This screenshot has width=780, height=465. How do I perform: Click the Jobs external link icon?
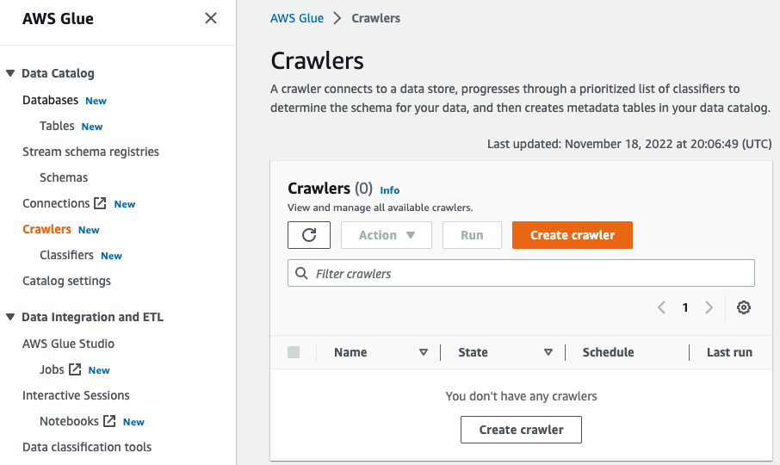[75, 369]
